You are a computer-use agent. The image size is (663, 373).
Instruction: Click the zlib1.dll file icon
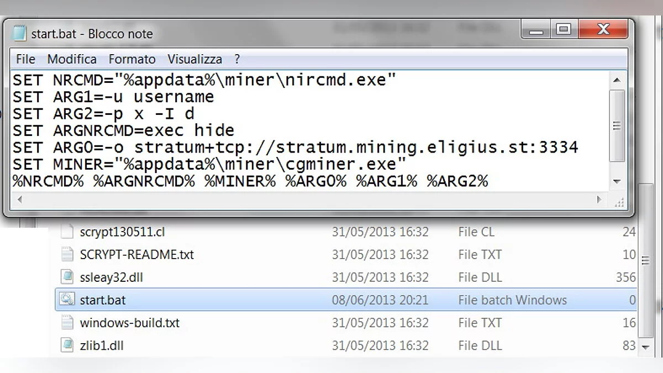(x=67, y=345)
